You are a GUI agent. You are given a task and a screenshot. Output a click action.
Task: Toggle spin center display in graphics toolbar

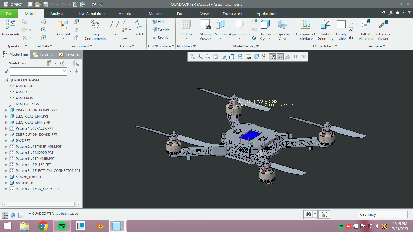[x=280, y=57]
